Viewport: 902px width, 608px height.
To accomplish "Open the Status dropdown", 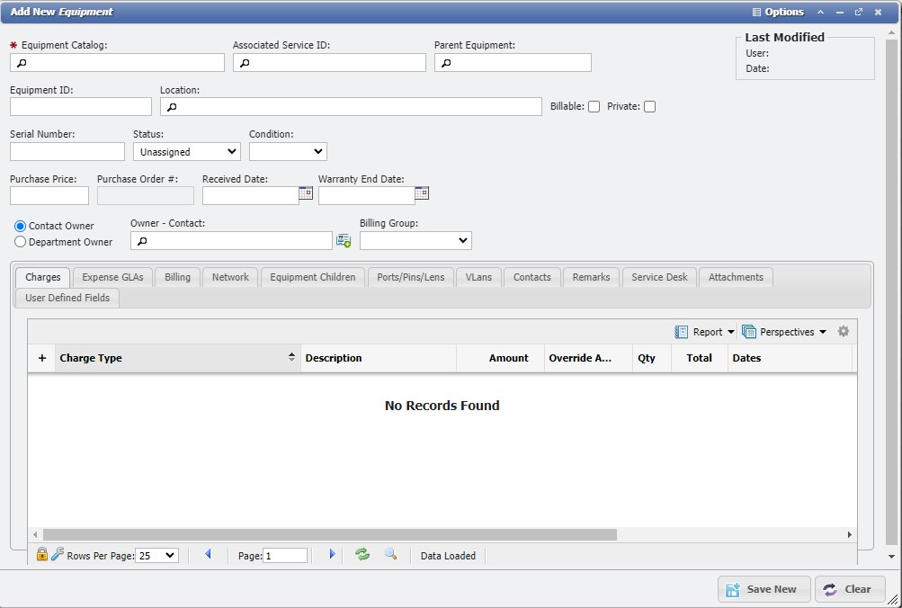I will pos(188,152).
